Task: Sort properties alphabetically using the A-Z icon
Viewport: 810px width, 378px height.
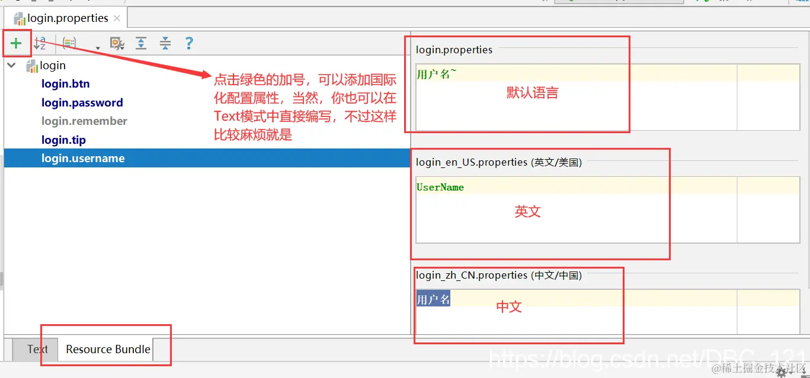Action: coord(39,43)
